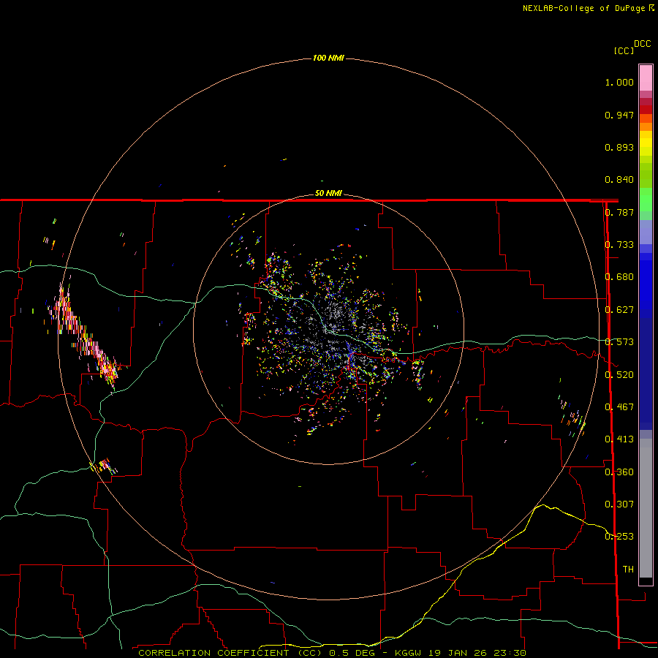Click the 1.000 color scale value

coord(619,82)
